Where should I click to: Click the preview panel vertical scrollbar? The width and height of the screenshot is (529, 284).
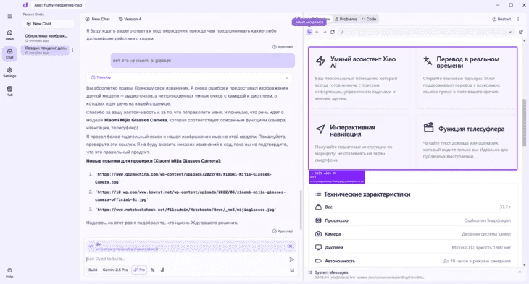(x=524, y=122)
